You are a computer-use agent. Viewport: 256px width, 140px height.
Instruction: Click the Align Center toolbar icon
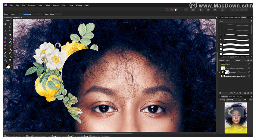(201, 10)
